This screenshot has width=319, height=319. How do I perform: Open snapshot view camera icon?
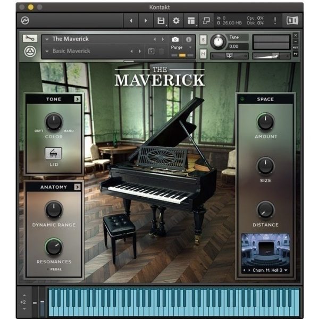tap(175, 39)
